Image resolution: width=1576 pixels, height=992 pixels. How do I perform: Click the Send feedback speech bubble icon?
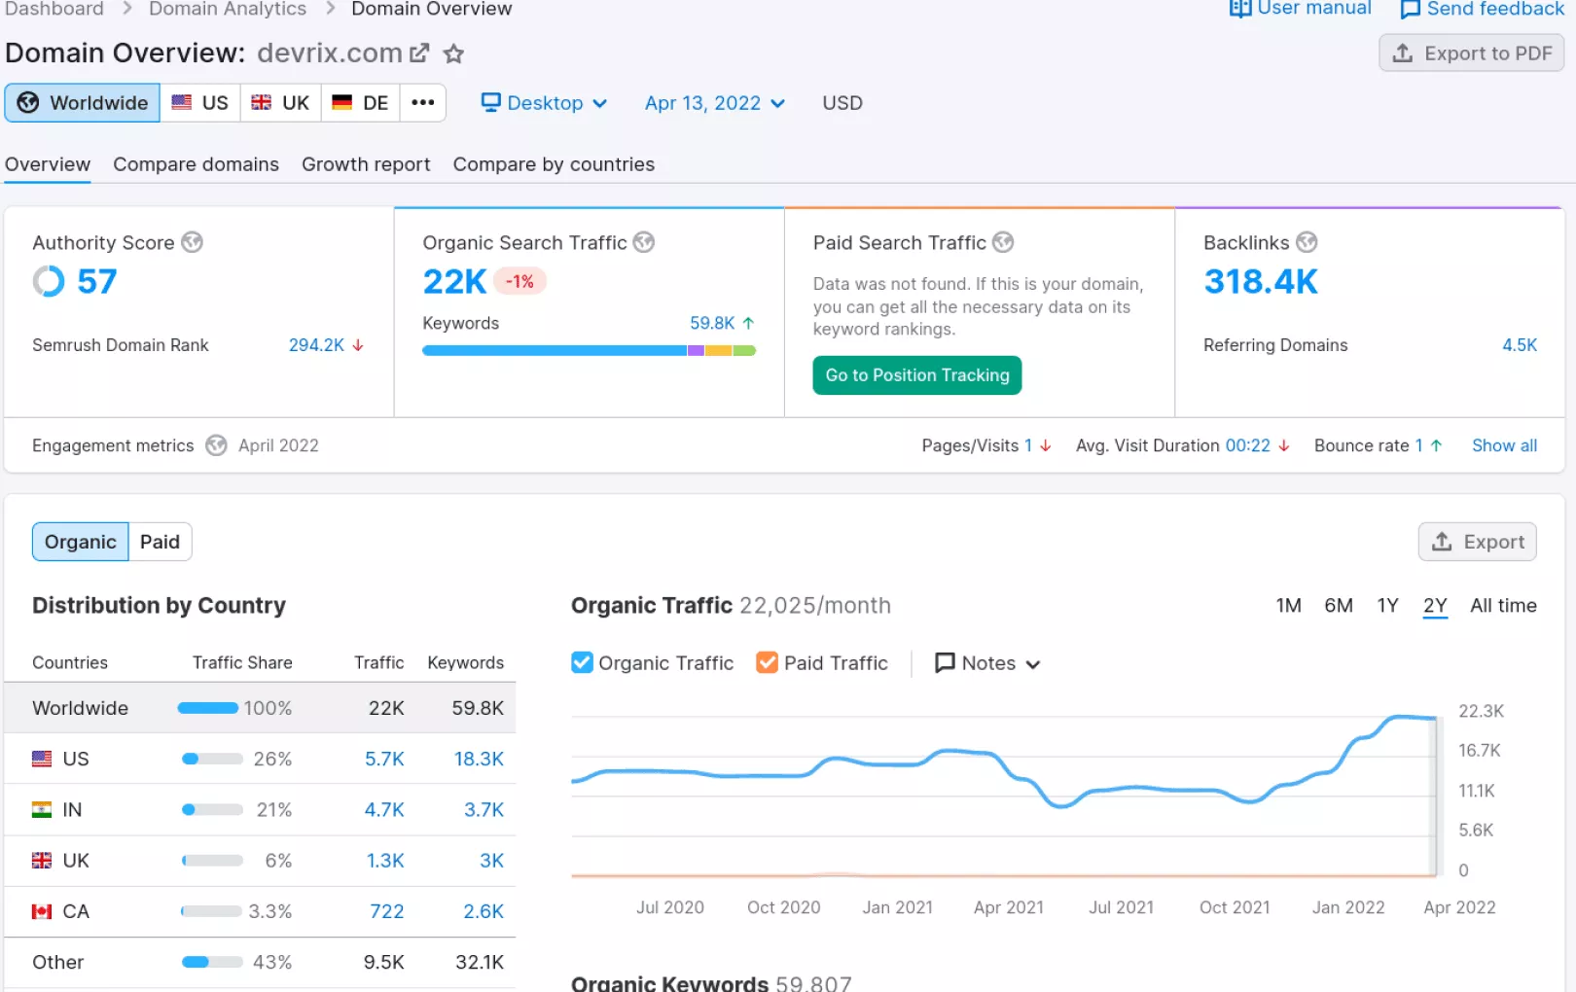coord(1410,10)
